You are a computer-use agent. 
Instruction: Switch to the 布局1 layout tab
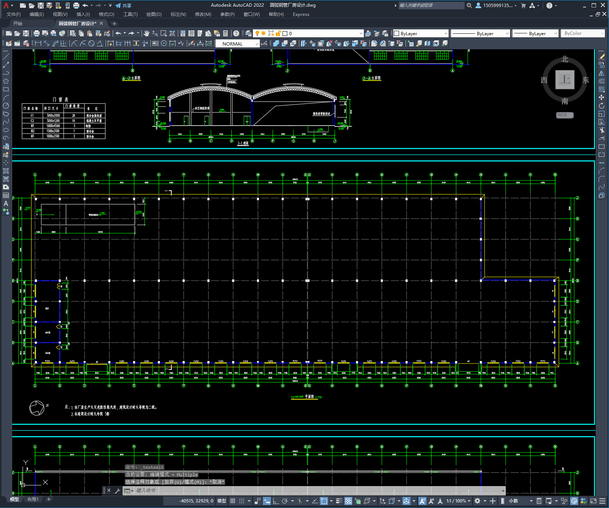tap(33, 499)
